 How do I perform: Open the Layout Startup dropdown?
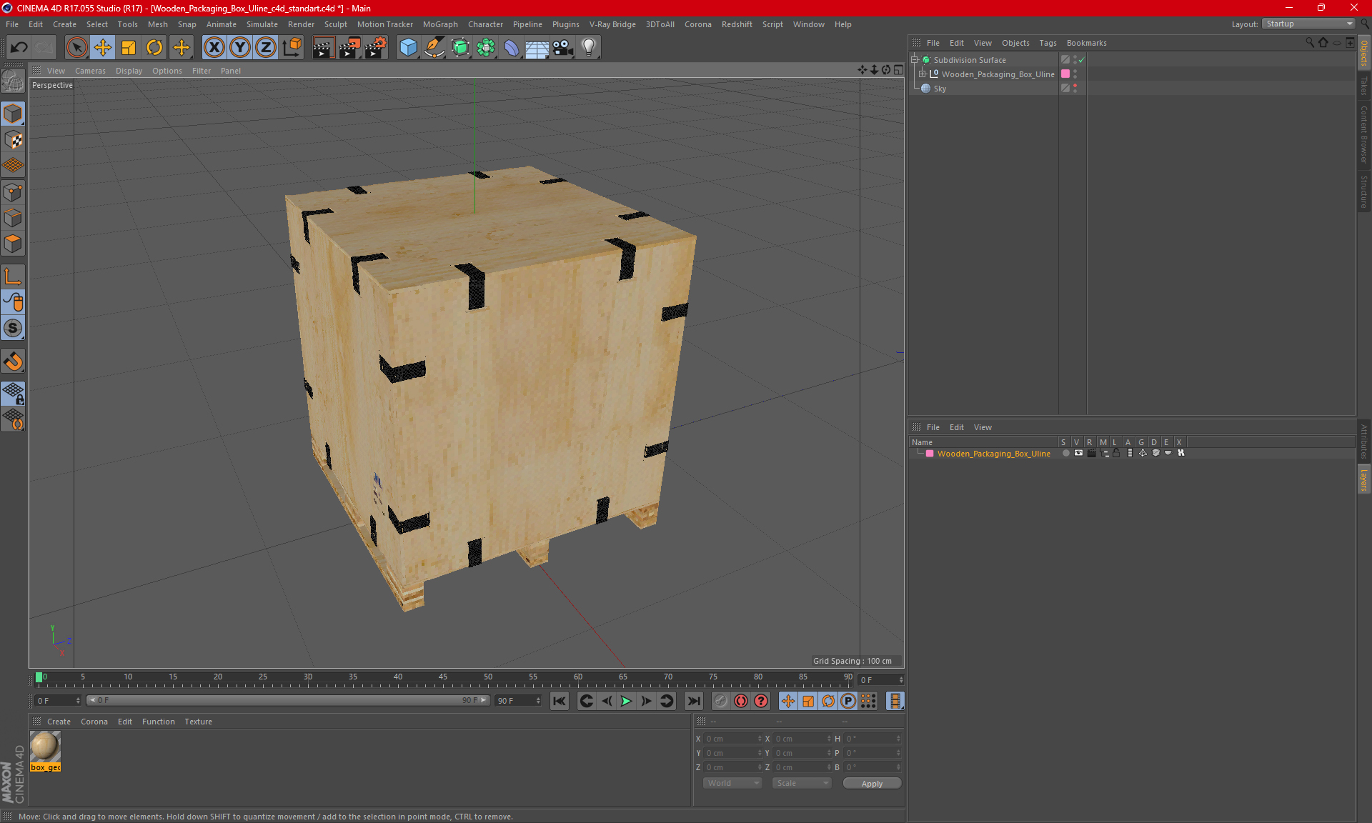pyautogui.click(x=1309, y=24)
